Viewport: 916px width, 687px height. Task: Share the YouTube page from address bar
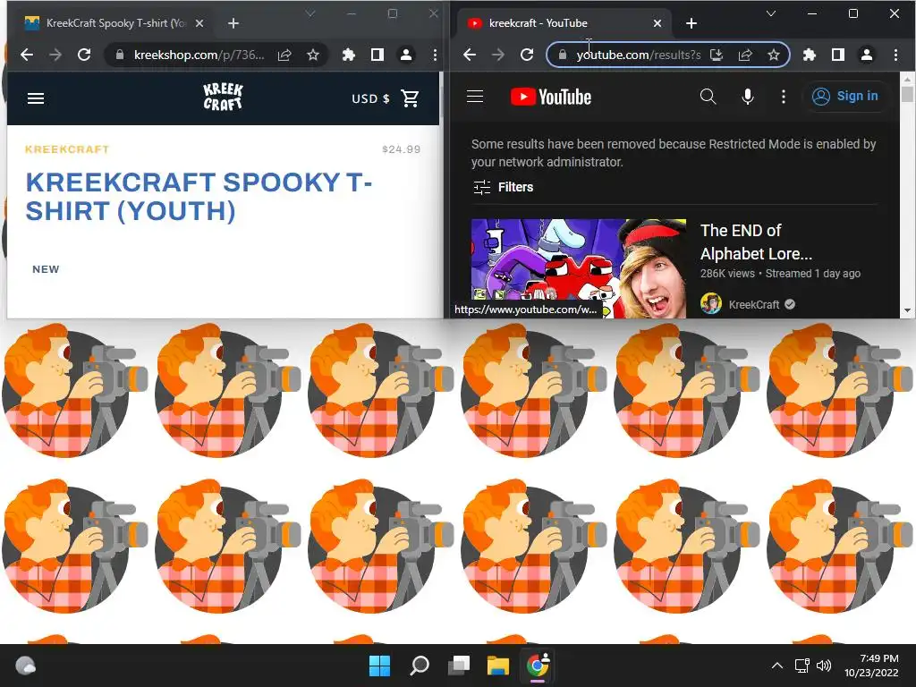tap(745, 55)
